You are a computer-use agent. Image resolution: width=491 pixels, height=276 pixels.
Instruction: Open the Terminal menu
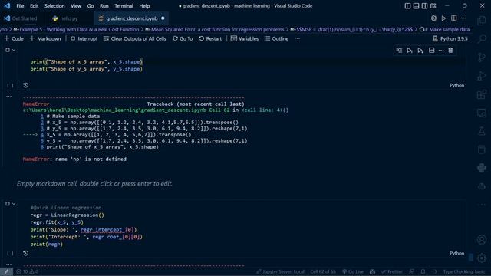(124, 6)
